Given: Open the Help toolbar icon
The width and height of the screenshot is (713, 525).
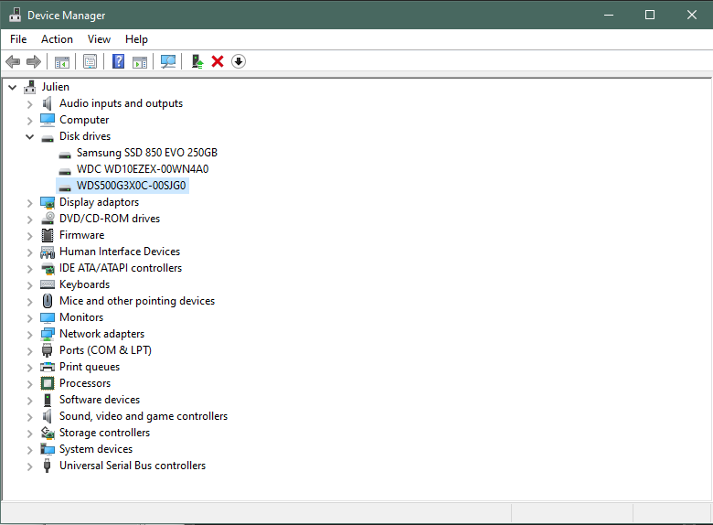Looking at the screenshot, I should 118,61.
